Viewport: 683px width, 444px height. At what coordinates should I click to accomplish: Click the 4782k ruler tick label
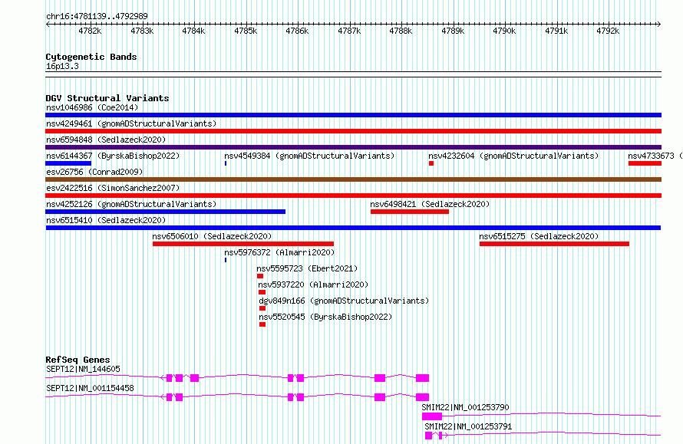coord(90,31)
